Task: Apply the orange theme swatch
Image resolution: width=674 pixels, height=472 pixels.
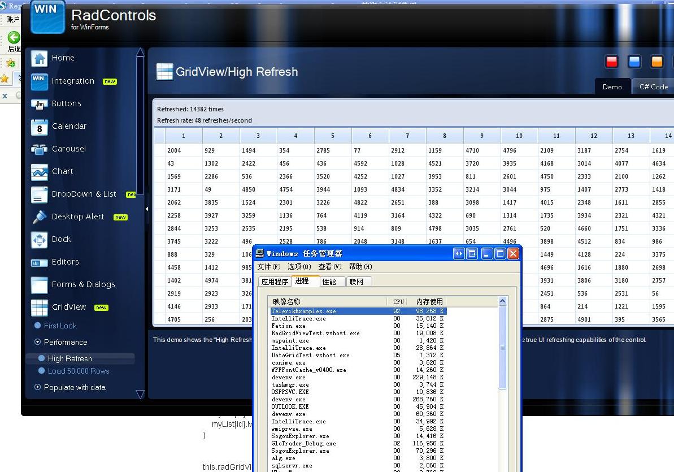Action: pos(657,62)
